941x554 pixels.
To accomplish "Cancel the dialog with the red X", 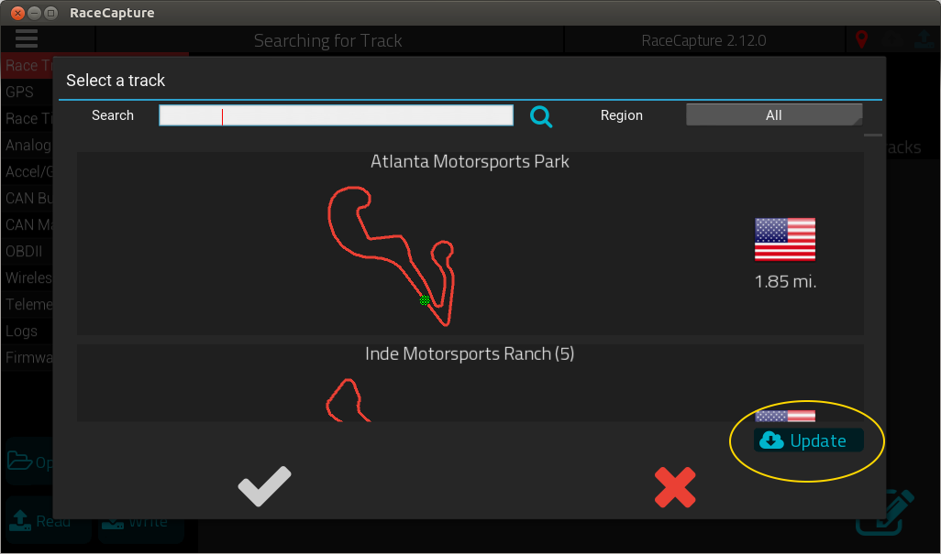I will (675, 487).
